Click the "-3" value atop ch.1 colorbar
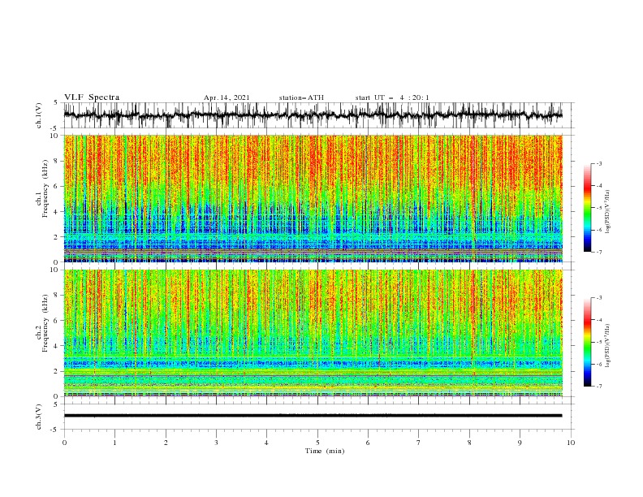Image resolution: width=643 pixels, height=497 pixels. pyautogui.click(x=599, y=163)
